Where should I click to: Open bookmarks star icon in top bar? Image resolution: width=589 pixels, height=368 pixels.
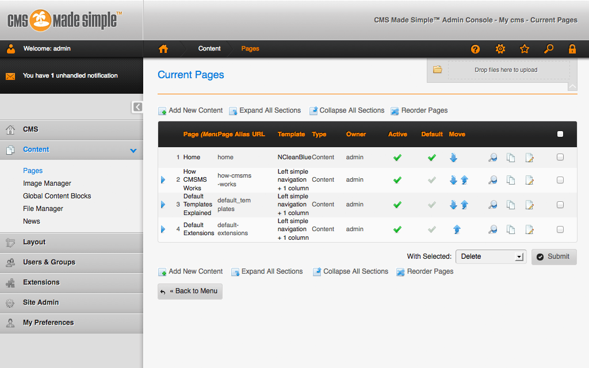(x=525, y=49)
